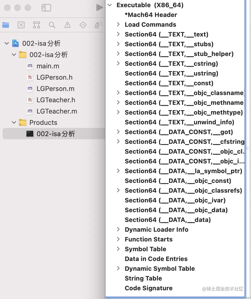This screenshot has height=299, width=251.
Task: Expand Section64 (__TEXT,__cstring) chevron
Action: pos(118,63)
